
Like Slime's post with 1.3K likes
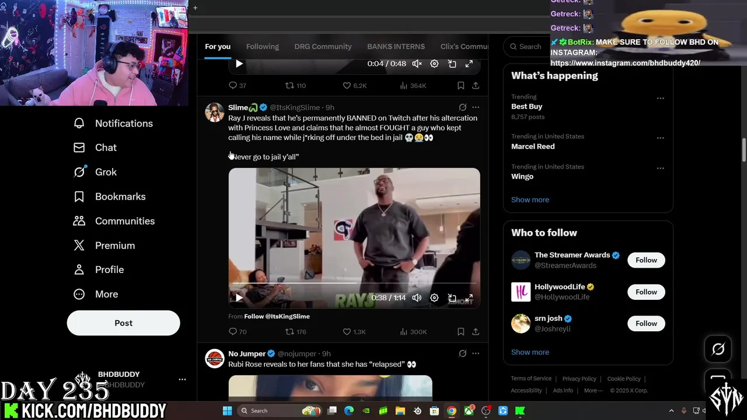[354, 331]
